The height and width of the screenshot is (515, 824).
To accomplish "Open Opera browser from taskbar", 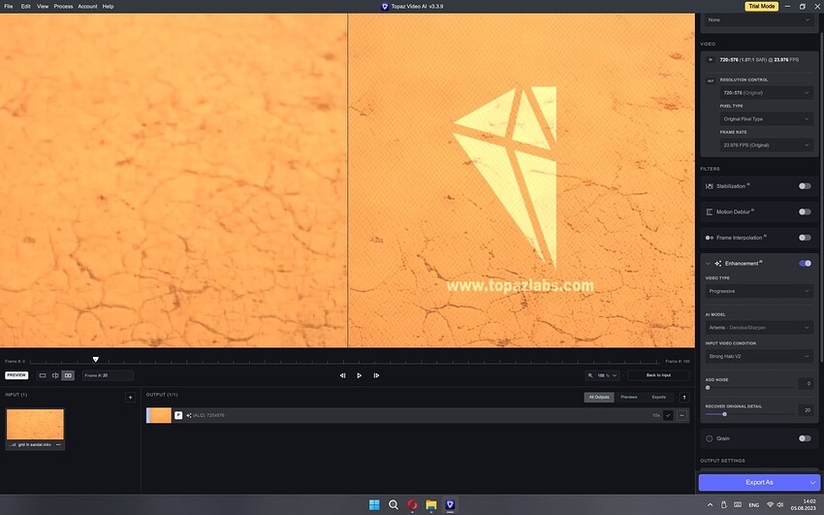I will click(412, 504).
